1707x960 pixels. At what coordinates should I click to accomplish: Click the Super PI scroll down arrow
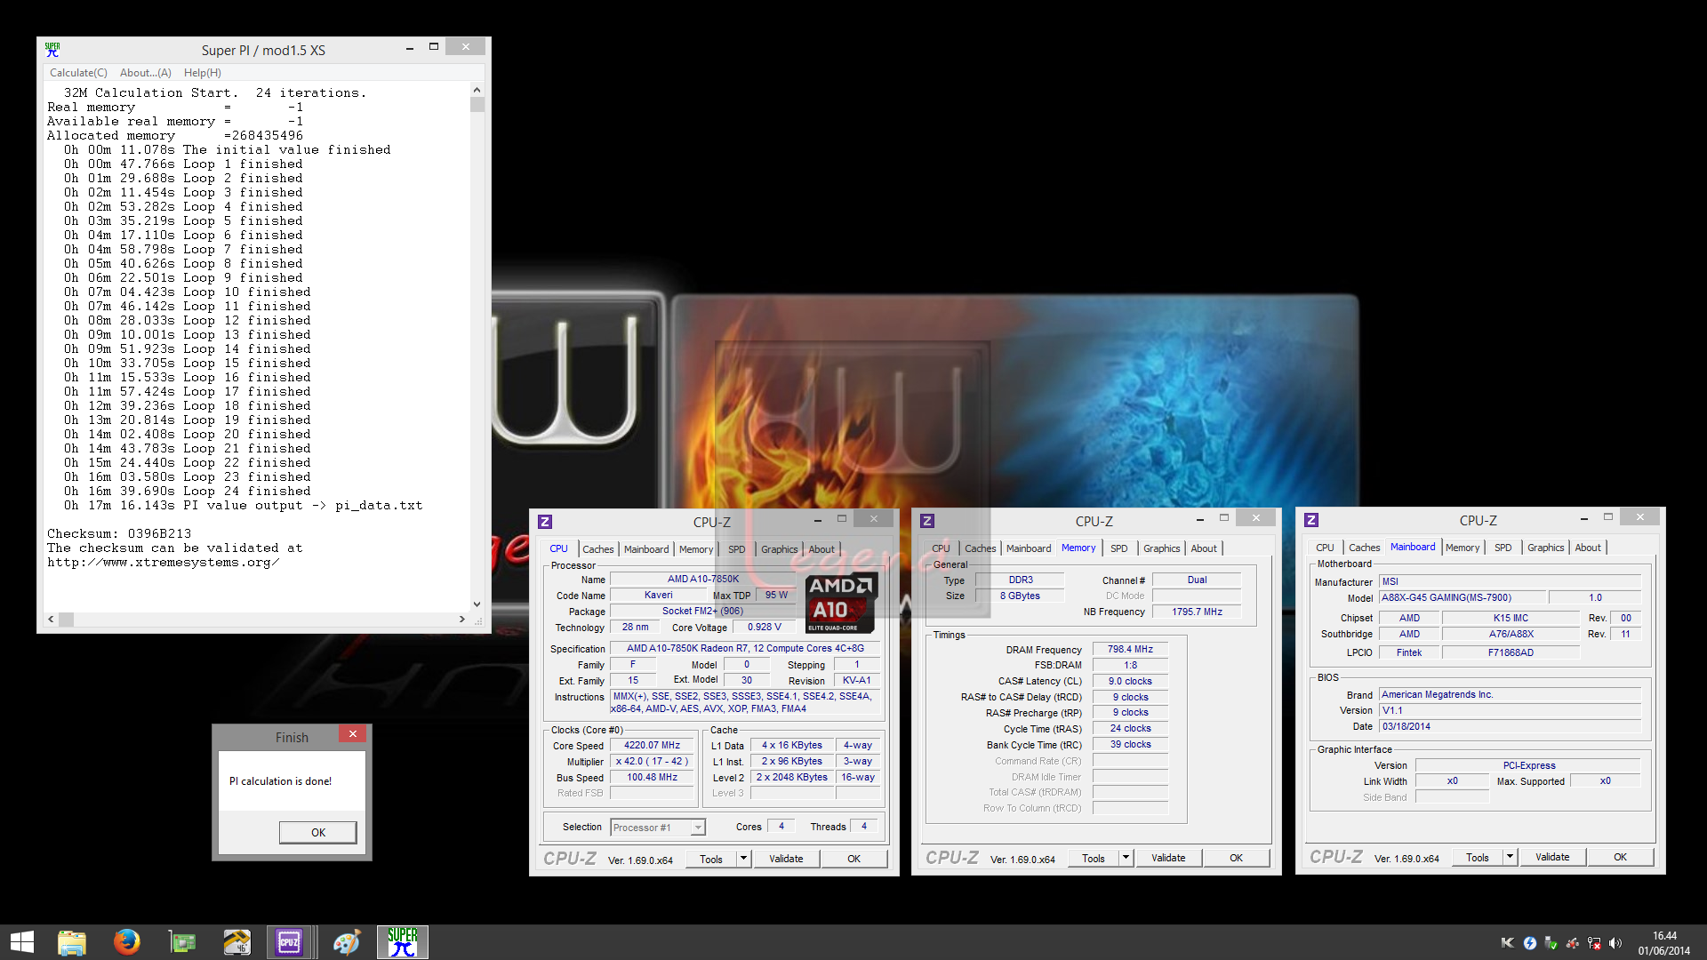(x=477, y=604)
